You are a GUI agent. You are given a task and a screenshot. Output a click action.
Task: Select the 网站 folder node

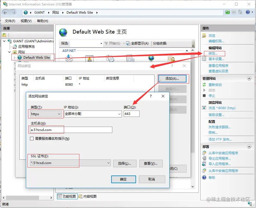point(21,52)
